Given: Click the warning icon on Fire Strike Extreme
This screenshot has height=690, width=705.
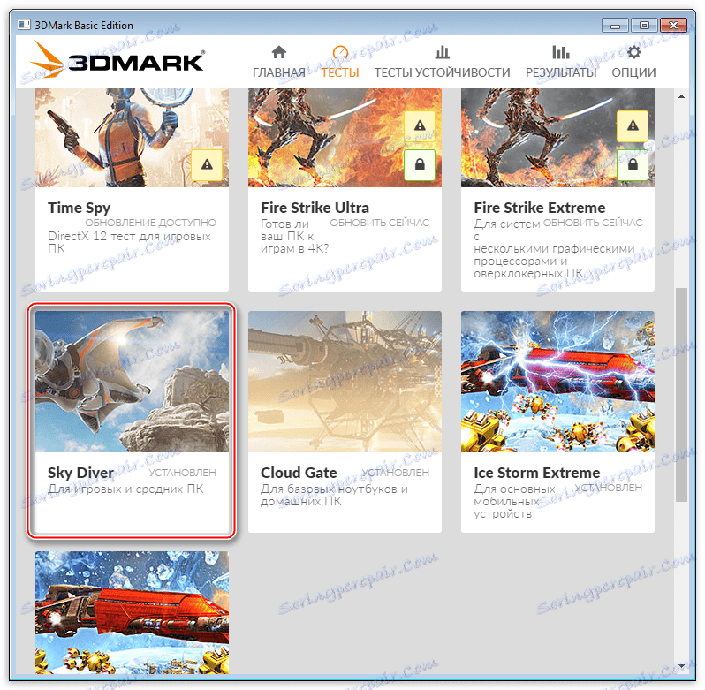Looking at the screenshot, I should (x=633, y=125).
